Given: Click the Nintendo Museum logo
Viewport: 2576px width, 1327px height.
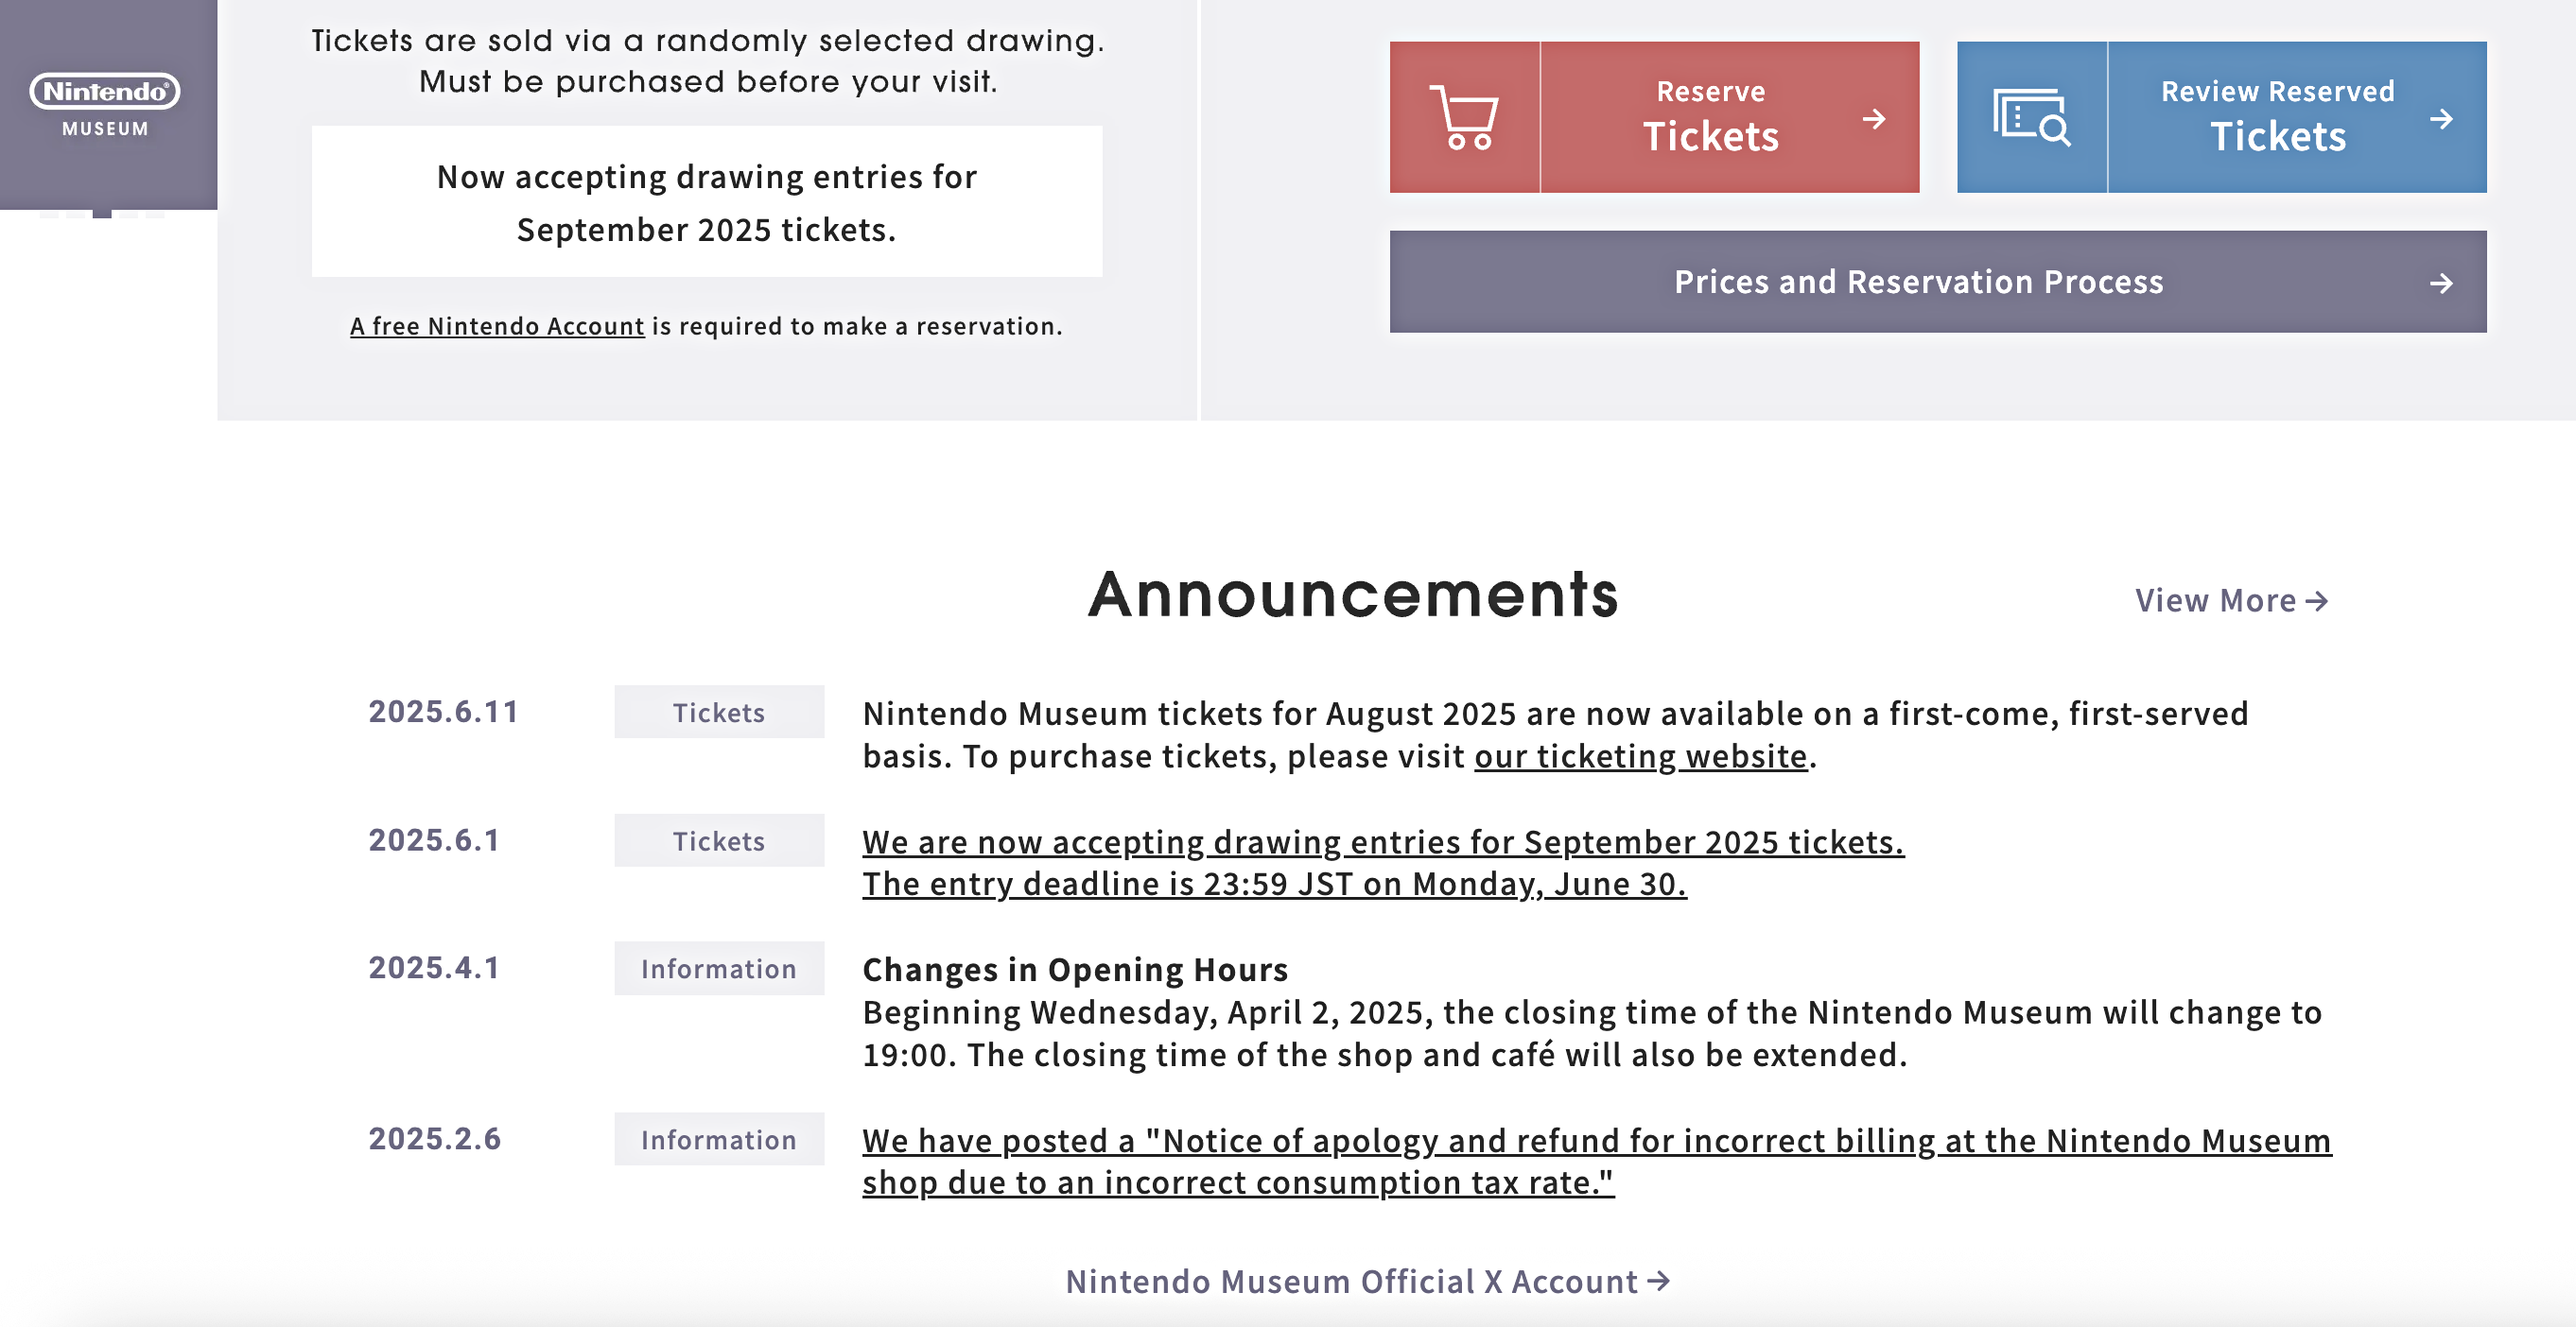Looking at the screenshot, I should coord(105,104).
